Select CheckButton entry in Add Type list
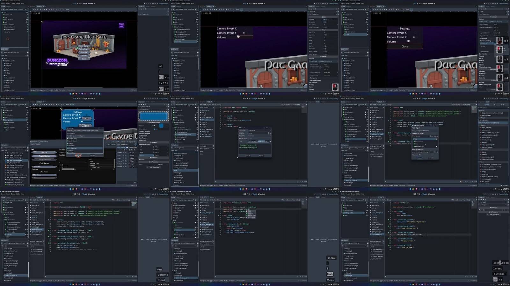The width and height of the screenshot is (510, 286). pyautogui.click(x=85, y=148)
